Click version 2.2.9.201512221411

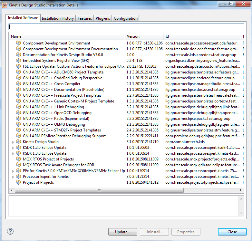[142, 136]
